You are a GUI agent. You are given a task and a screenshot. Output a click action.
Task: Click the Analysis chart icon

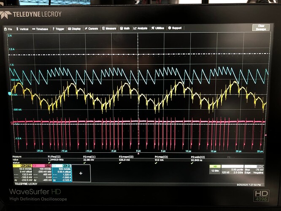(135, 29)
